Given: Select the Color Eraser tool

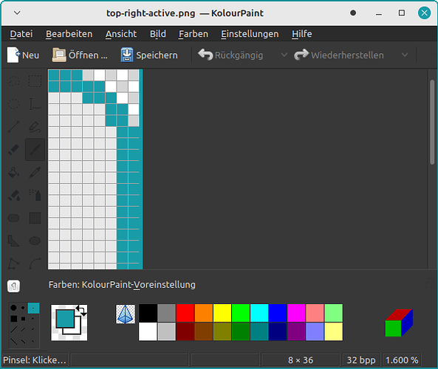Looking at the screenshot, I should pos(13,195).
